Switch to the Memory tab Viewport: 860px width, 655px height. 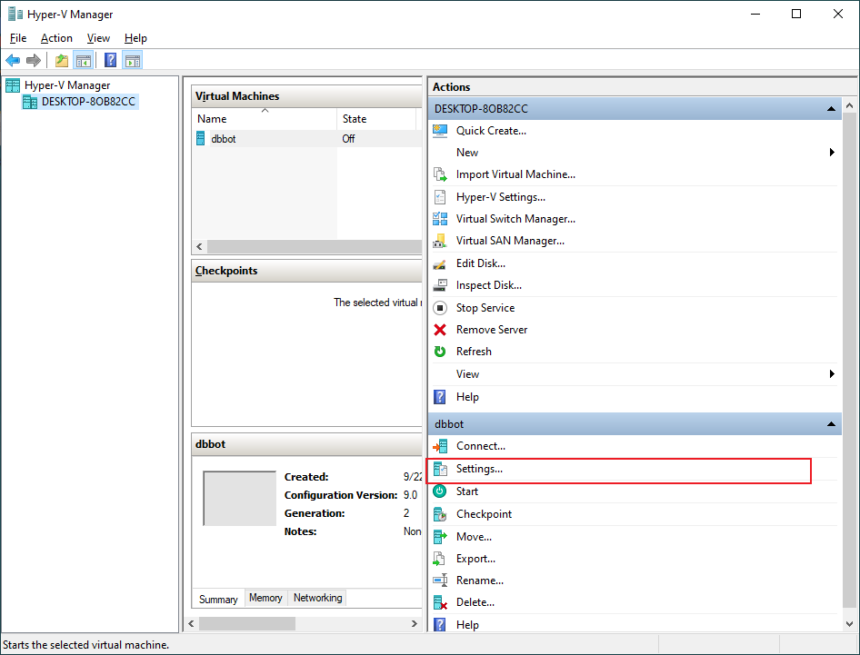point(265,598)
